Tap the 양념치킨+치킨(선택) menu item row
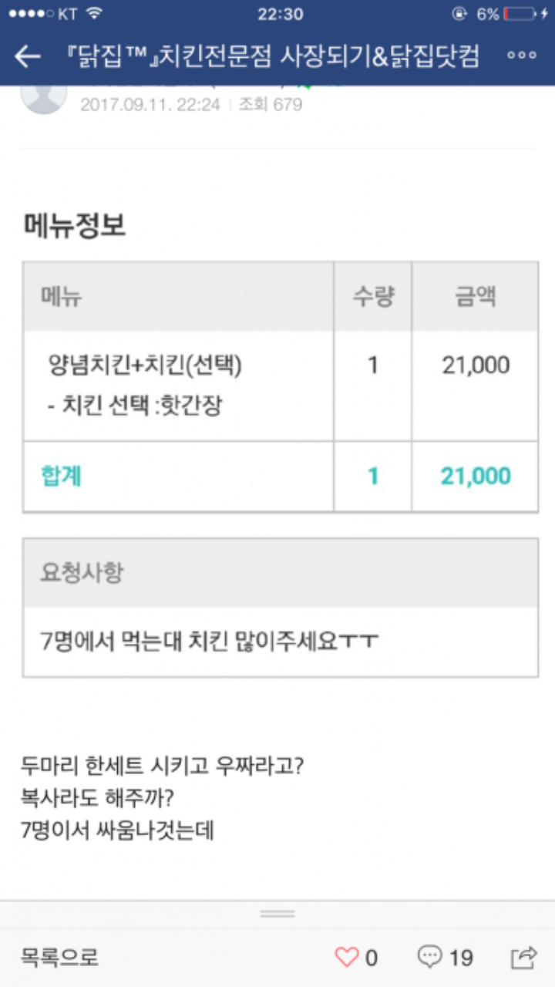555x987 pixels. coord(145,365)
